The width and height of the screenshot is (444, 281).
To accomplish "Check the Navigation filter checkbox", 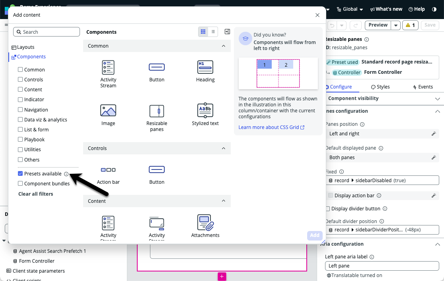I will click(20, 110).
